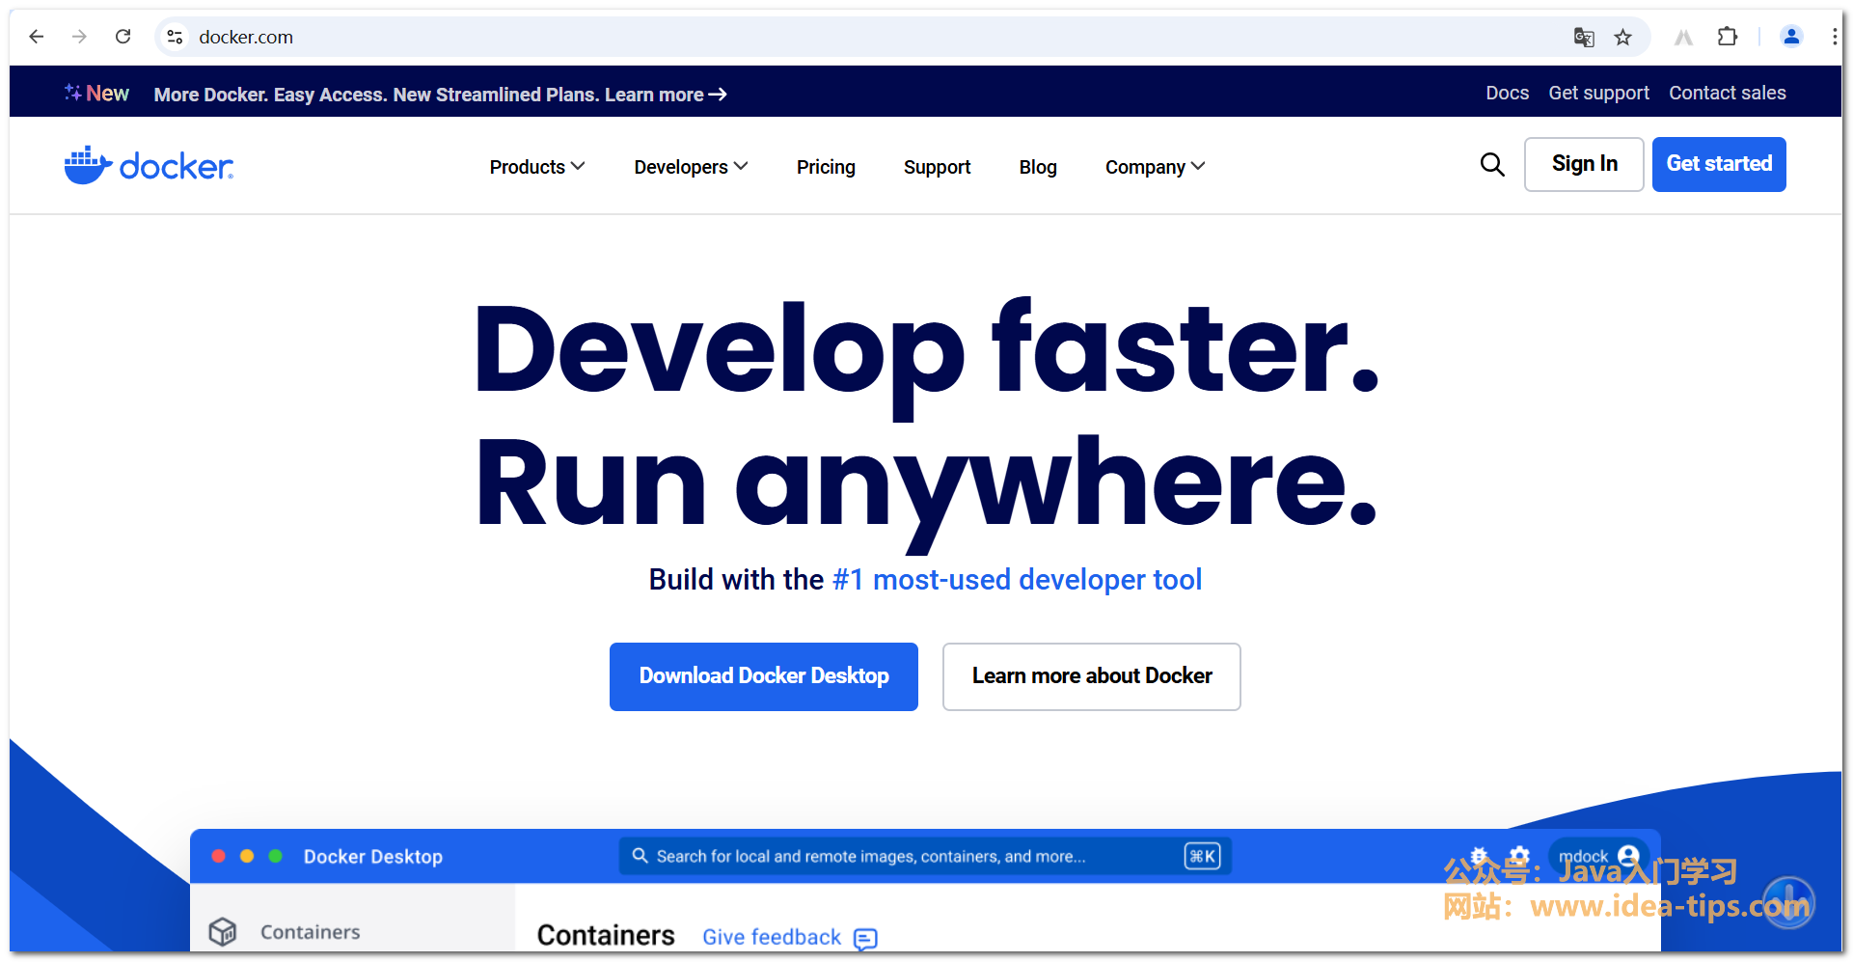Click the Get started button

click(1719, 164)
